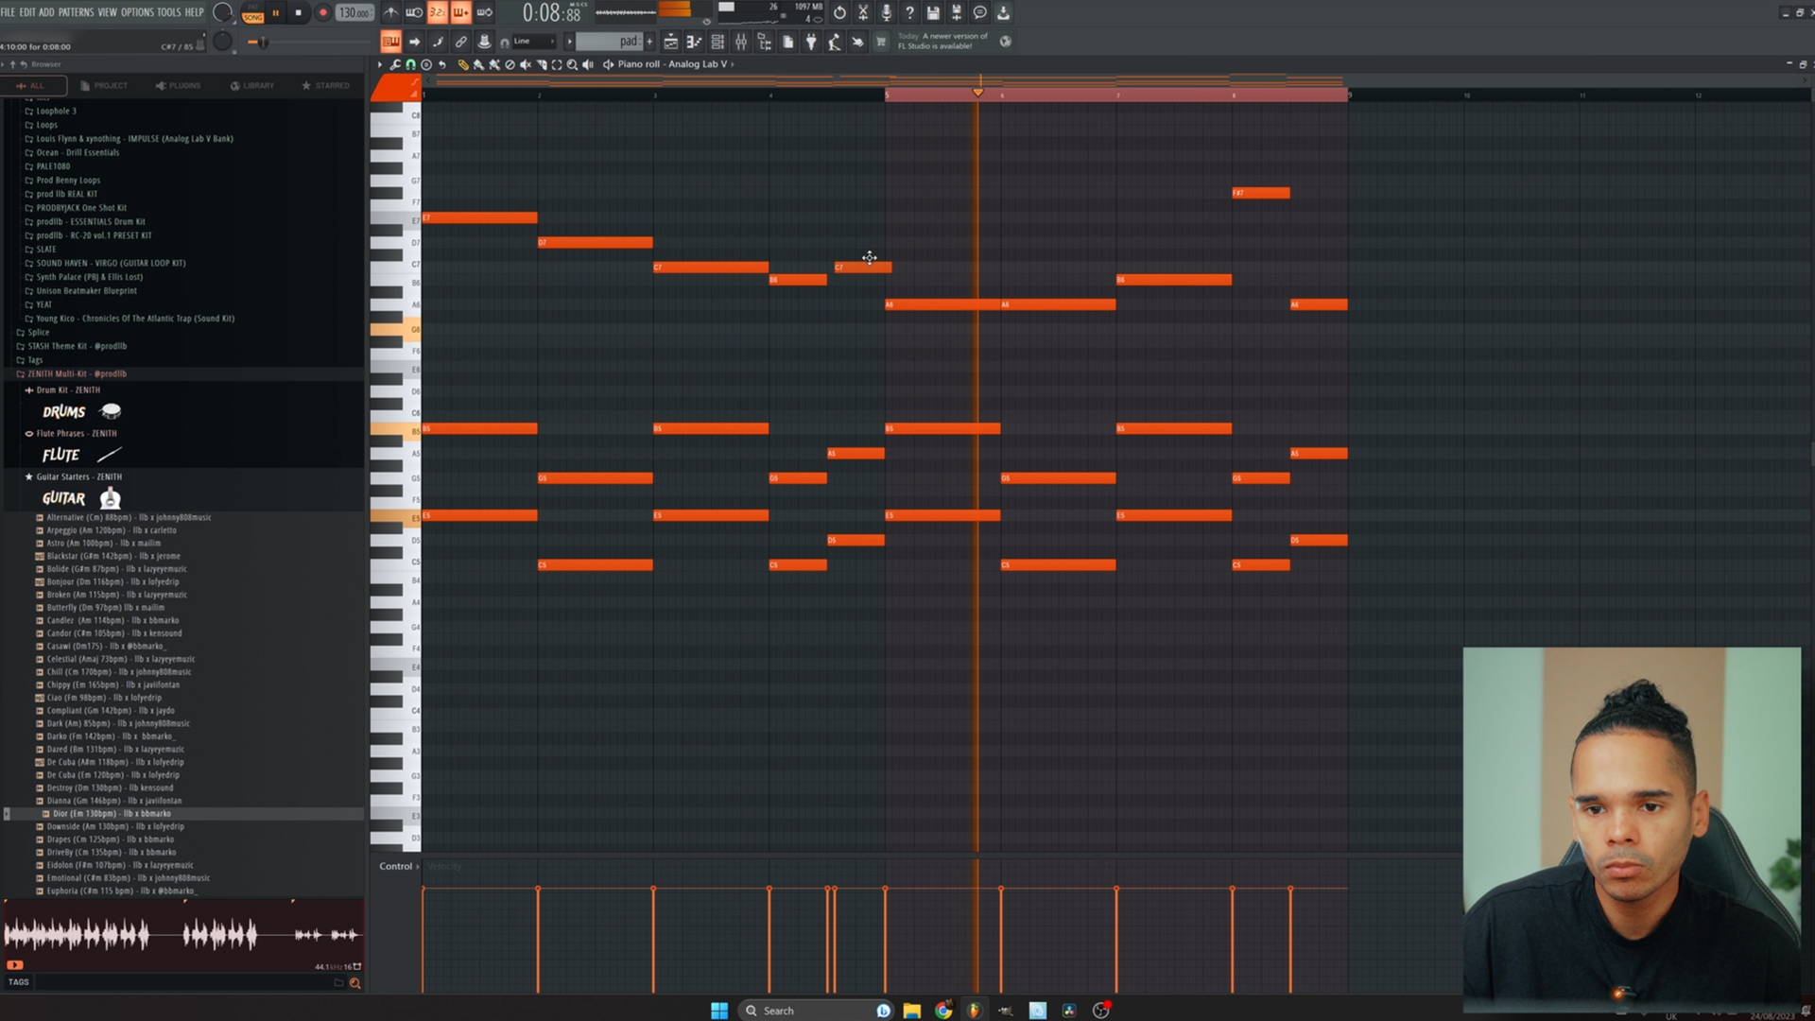Image resolution: width=1815 pixels, height=1021 pixels.
Task: Collapse Guitar Starters - ZENITH folder
Action: pos(78,476)
